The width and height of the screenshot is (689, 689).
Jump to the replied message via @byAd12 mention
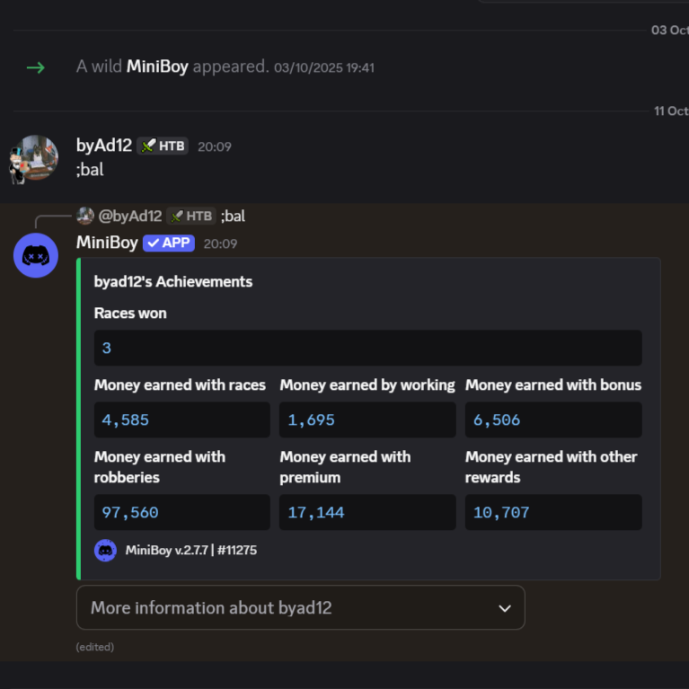(x=130, y=216)
